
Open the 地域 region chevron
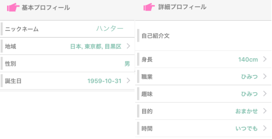(128, 46)
